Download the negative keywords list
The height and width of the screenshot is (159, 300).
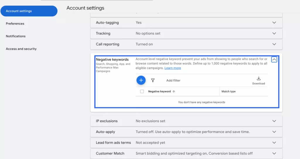(x=258, y=81)
